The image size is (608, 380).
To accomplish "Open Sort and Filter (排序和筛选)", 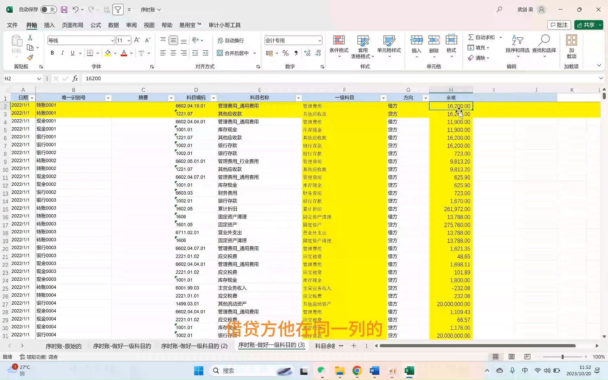I will pos(518,47).
